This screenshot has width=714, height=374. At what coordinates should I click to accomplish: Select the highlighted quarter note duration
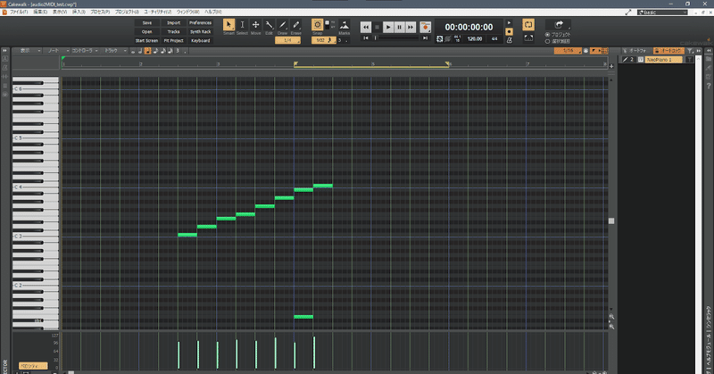point(147,51)
